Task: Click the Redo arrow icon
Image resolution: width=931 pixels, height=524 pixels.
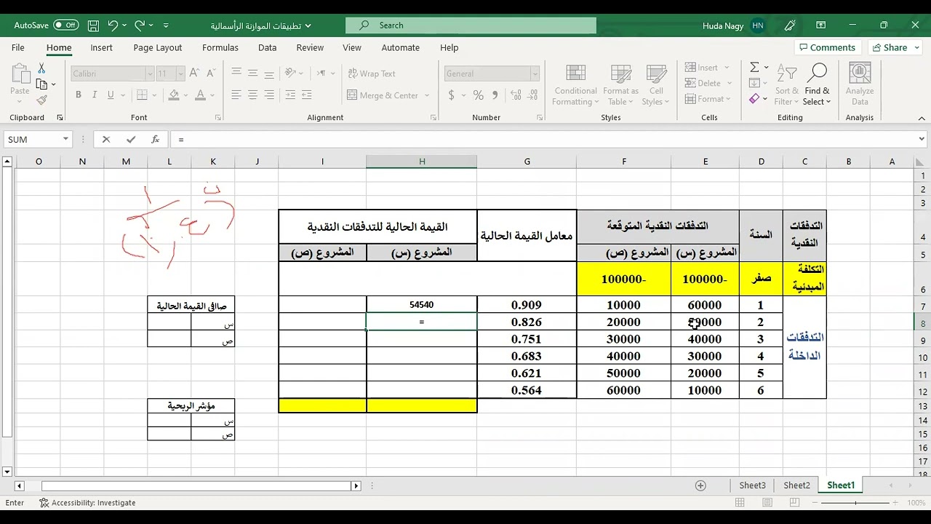Action: (x=140, y=25)
